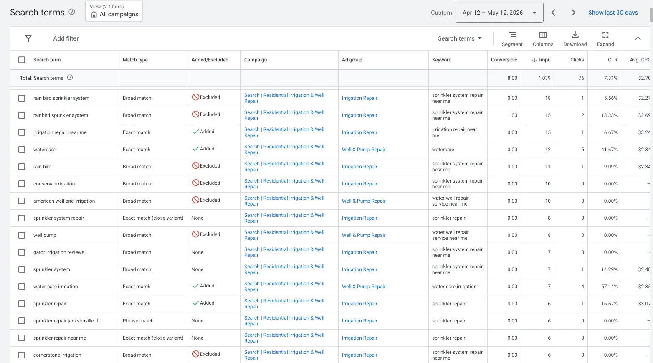Go to previous date range
This screenshot has height=363, width=653.
coord(554,13)
